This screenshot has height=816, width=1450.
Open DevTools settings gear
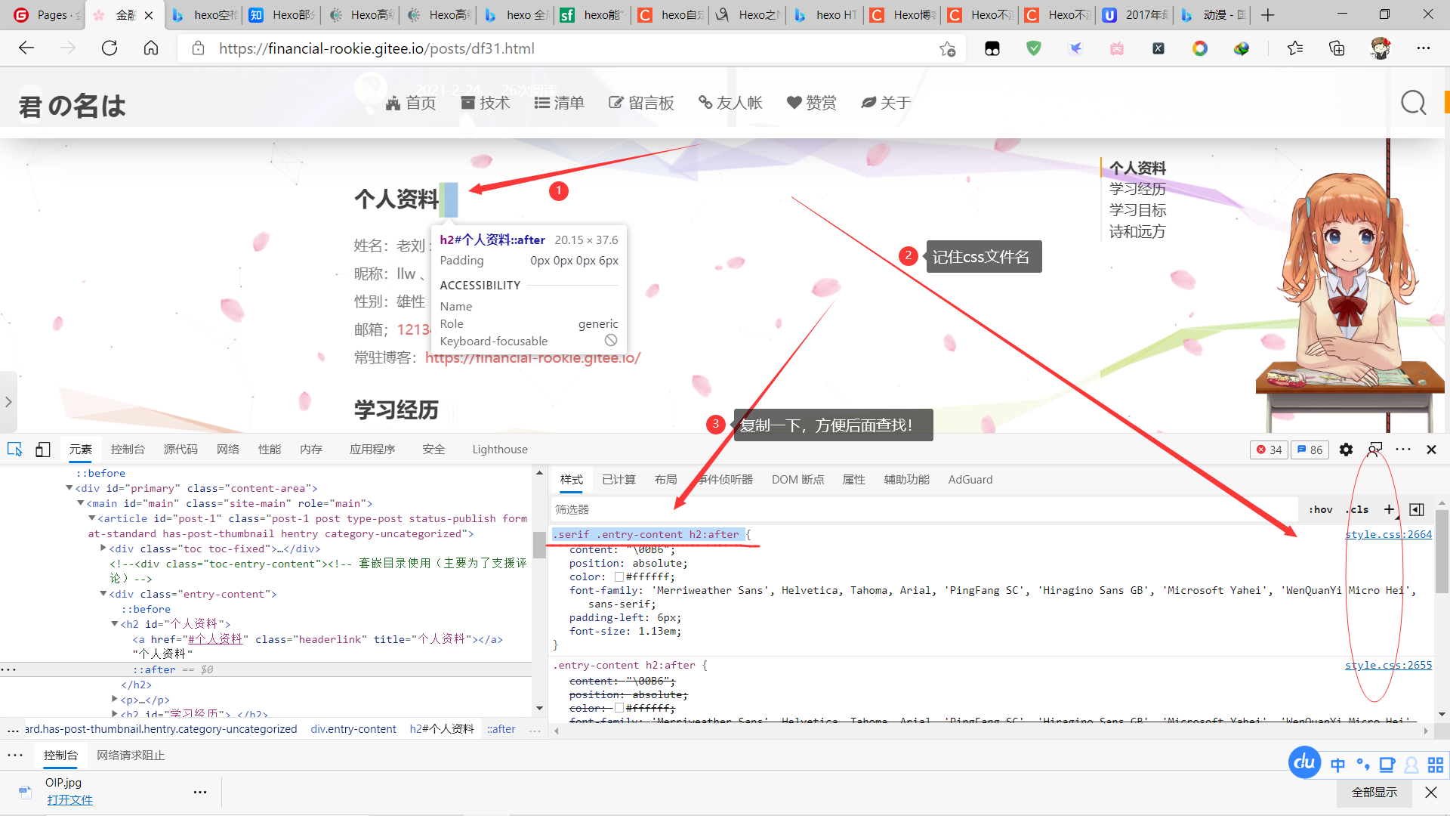(1346, 450)
